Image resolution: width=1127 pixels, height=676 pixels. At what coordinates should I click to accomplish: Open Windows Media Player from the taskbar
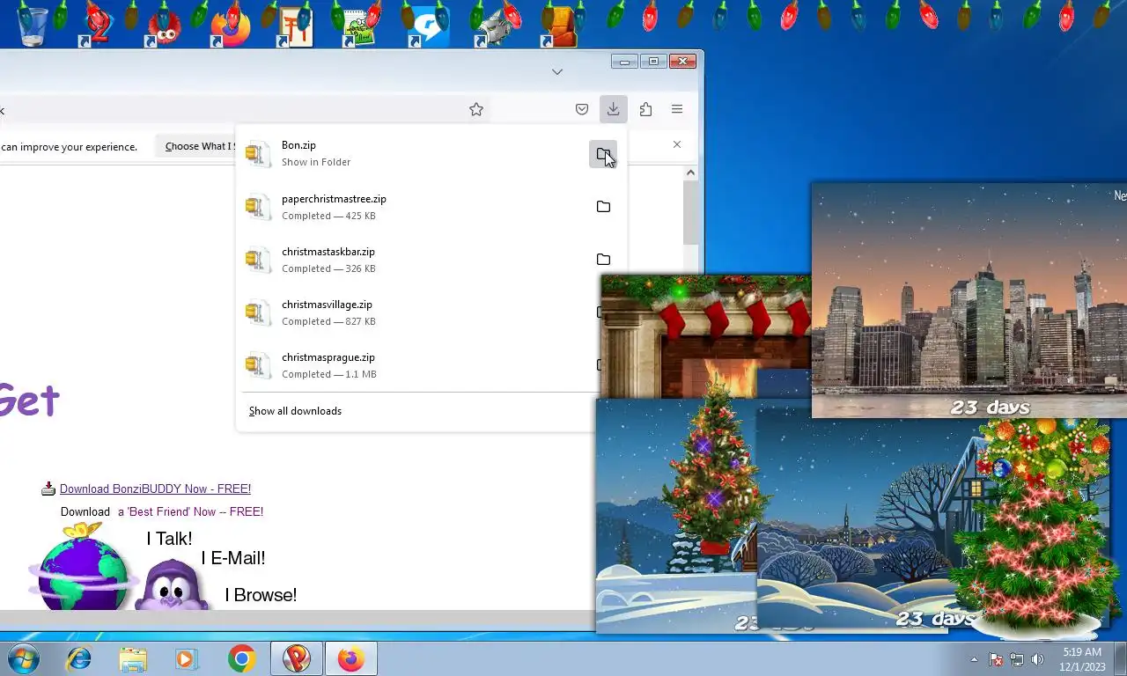[x=187, y=658]
